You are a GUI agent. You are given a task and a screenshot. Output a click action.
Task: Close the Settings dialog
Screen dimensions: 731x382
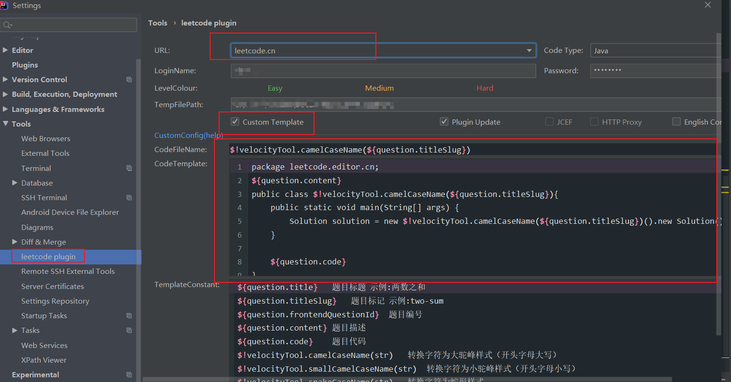[707, 5]
